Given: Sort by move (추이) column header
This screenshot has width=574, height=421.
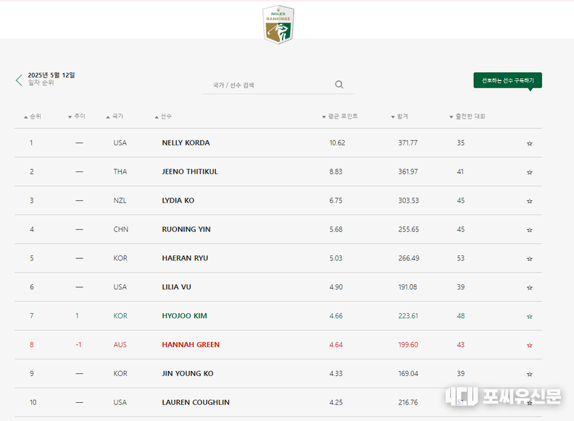Looking at the screenshot, I should coord(77,116).
